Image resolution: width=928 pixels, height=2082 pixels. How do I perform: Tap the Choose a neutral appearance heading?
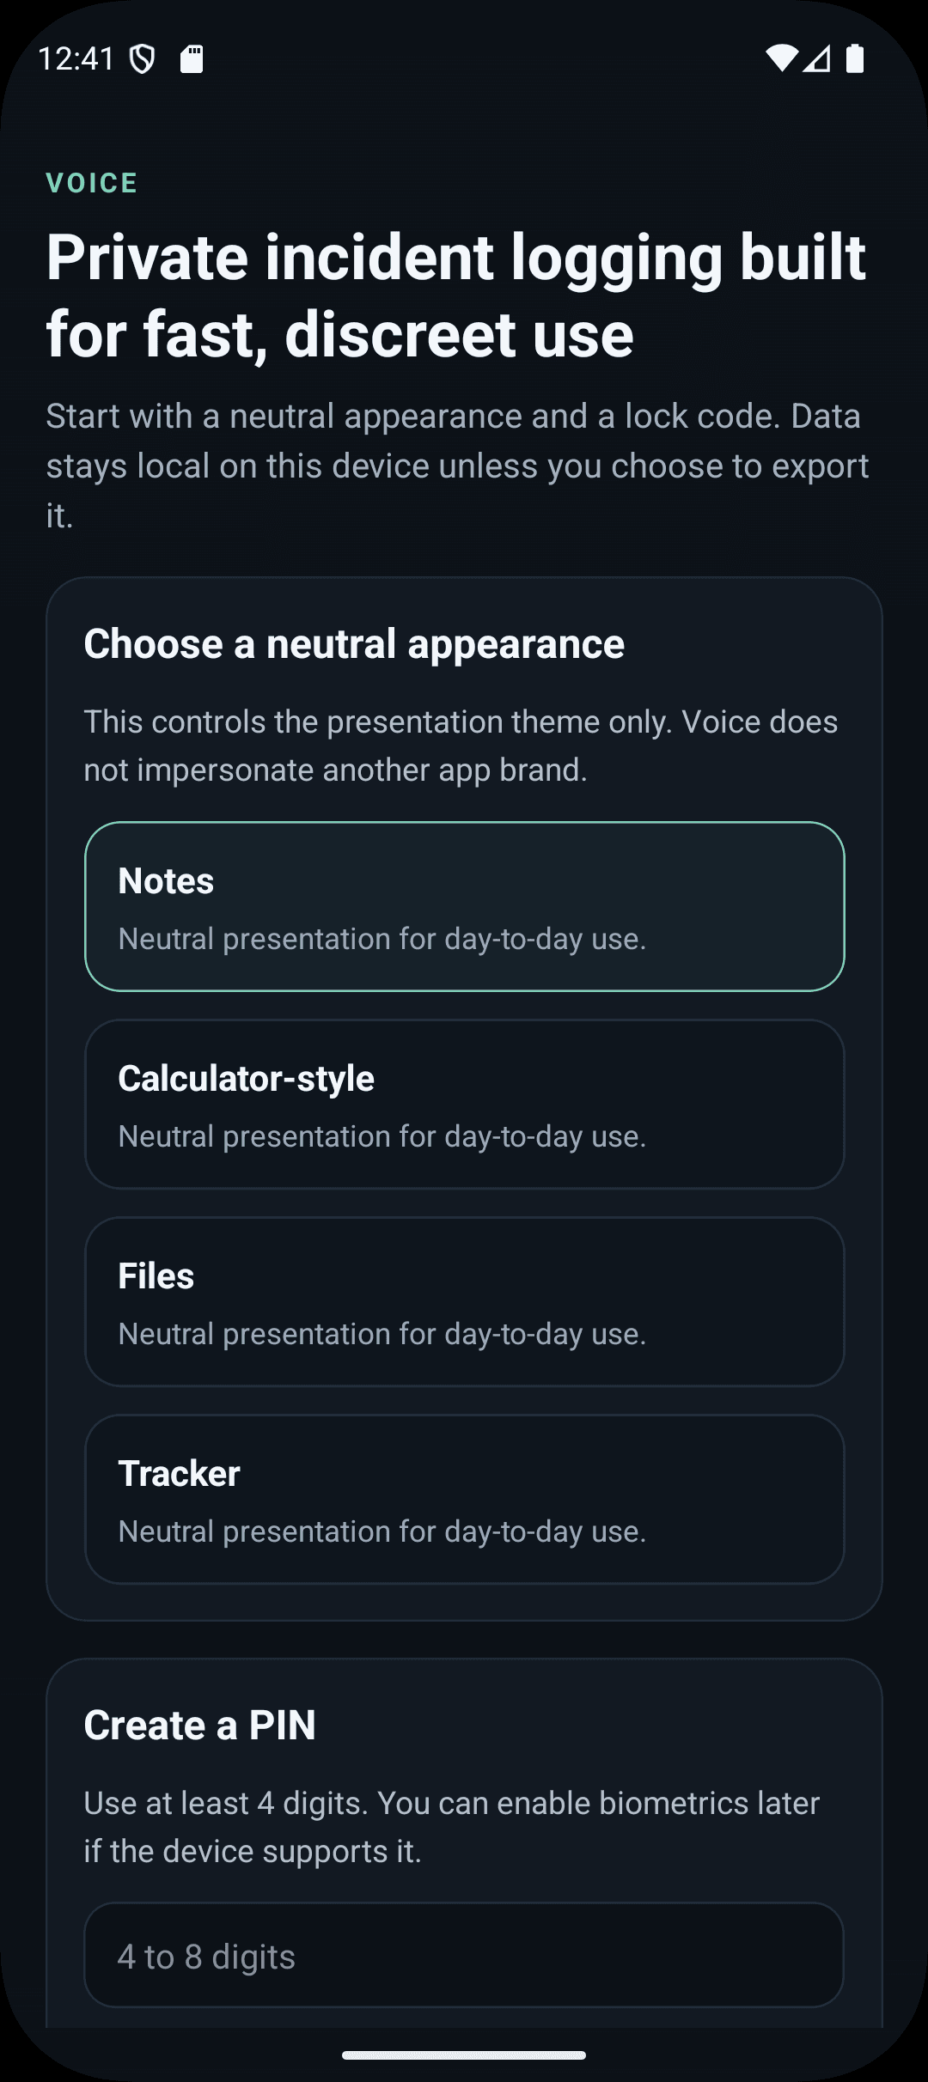coord(353,643)
